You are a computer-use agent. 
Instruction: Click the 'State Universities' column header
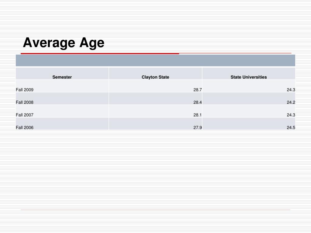(248, 77)
